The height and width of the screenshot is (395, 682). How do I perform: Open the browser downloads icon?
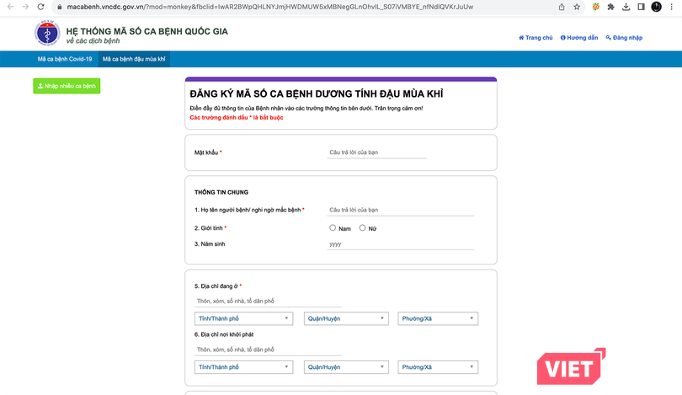626,7
